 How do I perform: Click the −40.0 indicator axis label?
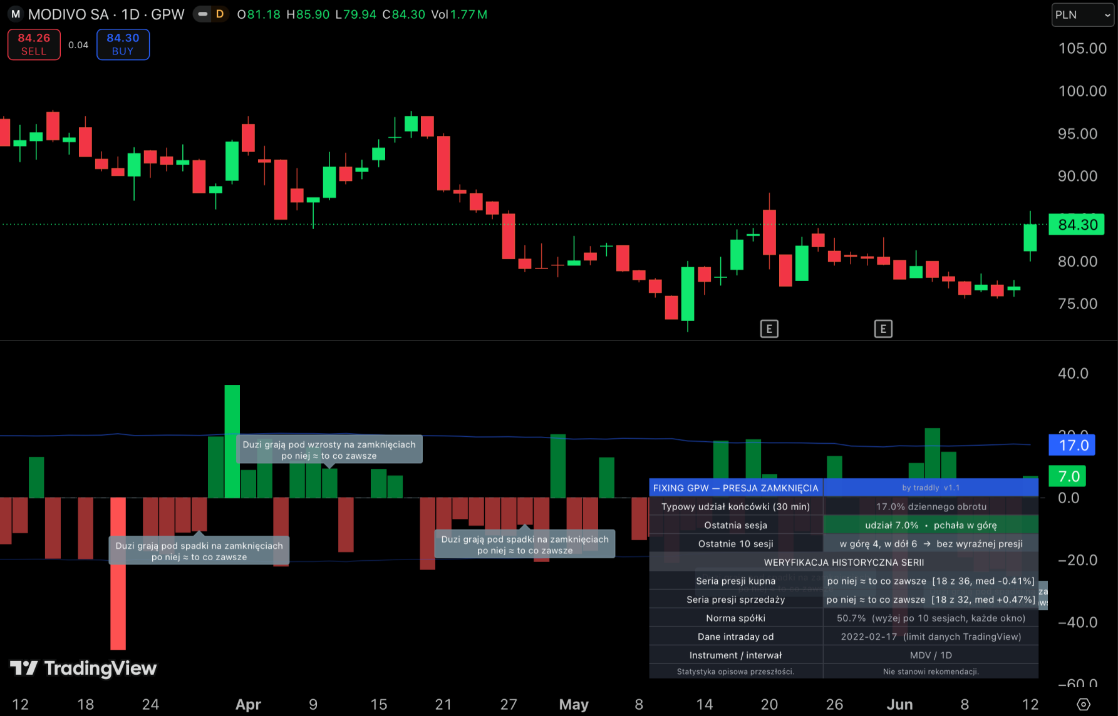pos(1077,622)
